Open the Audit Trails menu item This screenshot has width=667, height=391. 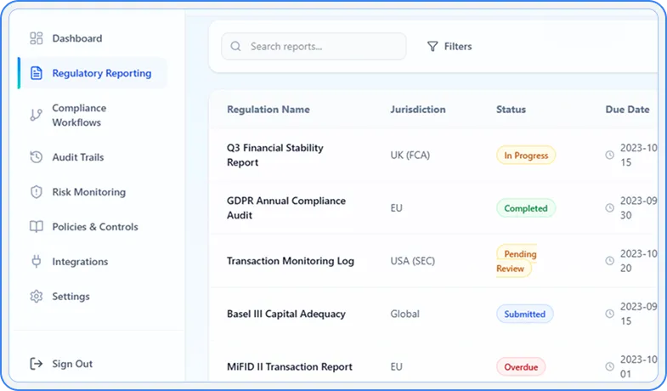(77, 157)
